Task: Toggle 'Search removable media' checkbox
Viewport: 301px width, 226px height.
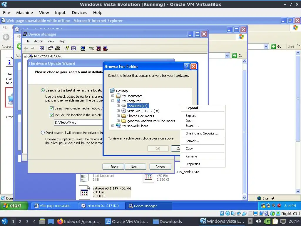Action: pyautogui.click(x=51, y=108)
